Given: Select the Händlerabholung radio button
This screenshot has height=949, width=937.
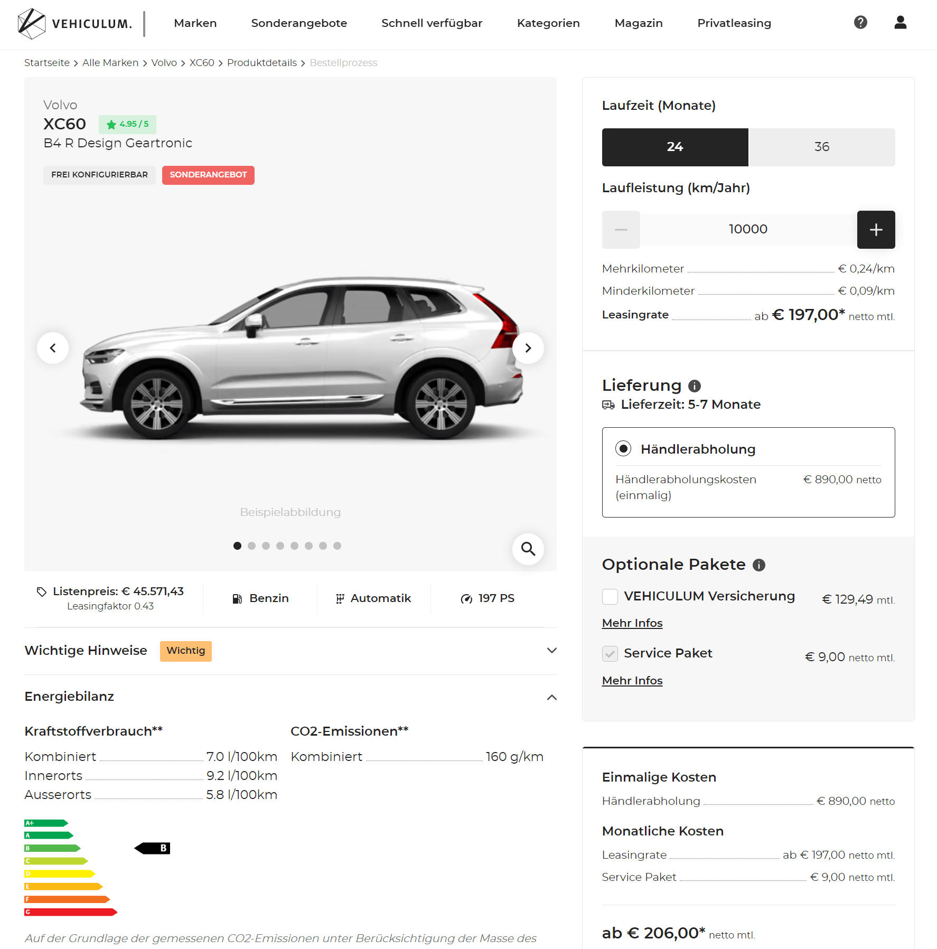Looking at the screenshot, I should pos(623,448).
